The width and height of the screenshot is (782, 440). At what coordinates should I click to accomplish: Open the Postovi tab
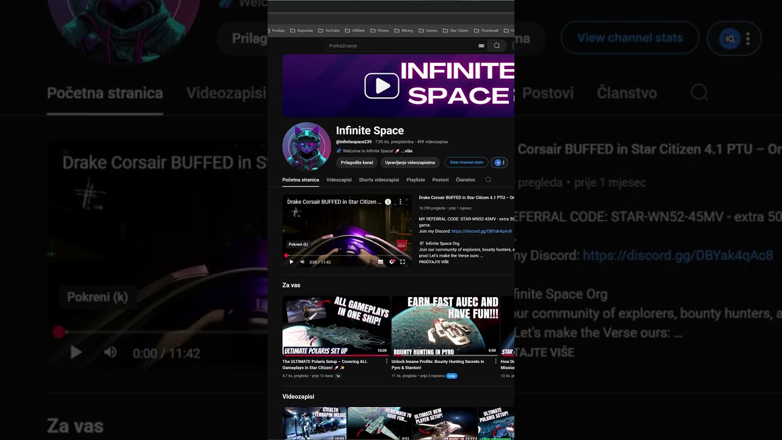click(x=440, y=180)
